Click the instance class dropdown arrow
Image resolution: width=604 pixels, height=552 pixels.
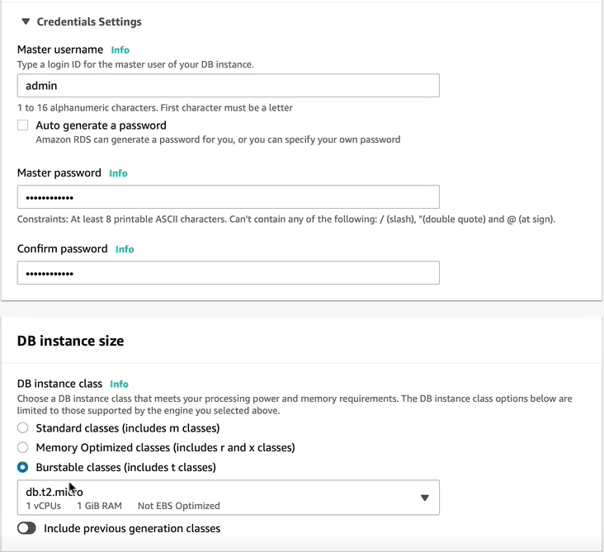pos(425,498)
